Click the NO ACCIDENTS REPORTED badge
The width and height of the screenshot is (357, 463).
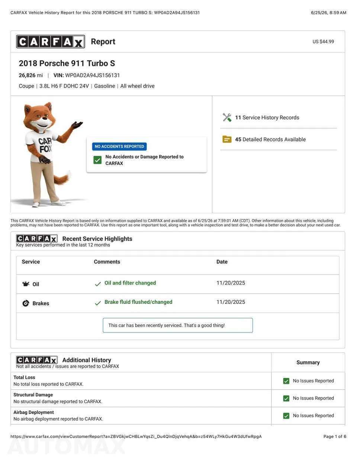119,147
